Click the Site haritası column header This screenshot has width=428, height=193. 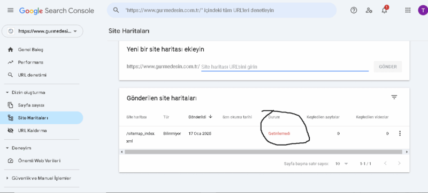click(x=137, y=117)
